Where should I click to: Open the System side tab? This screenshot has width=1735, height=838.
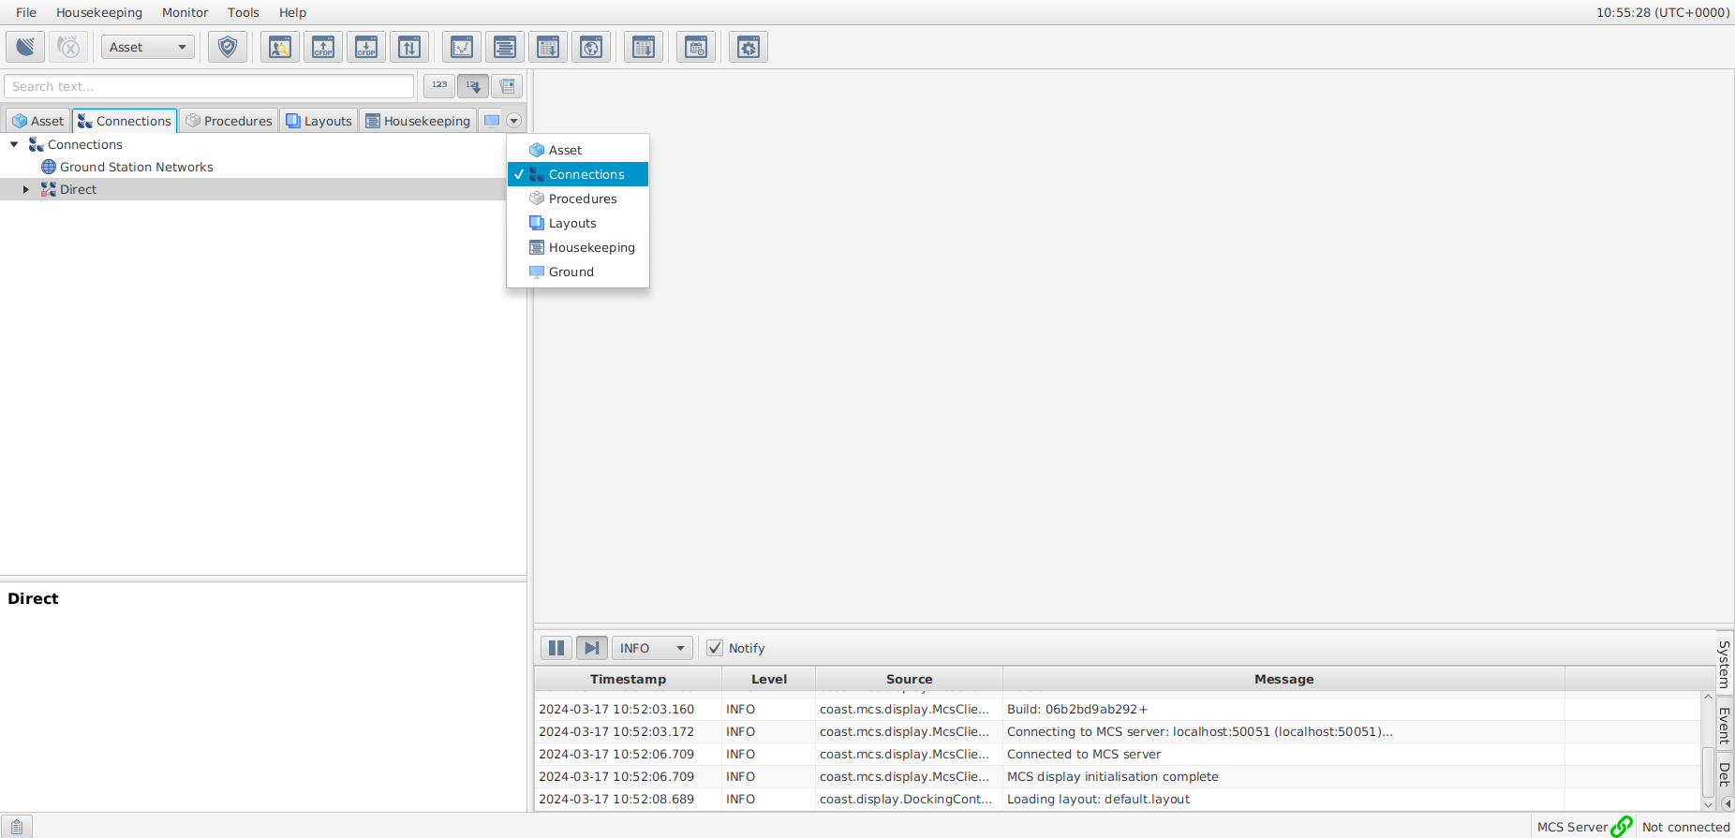click(x=1724, y=664)
